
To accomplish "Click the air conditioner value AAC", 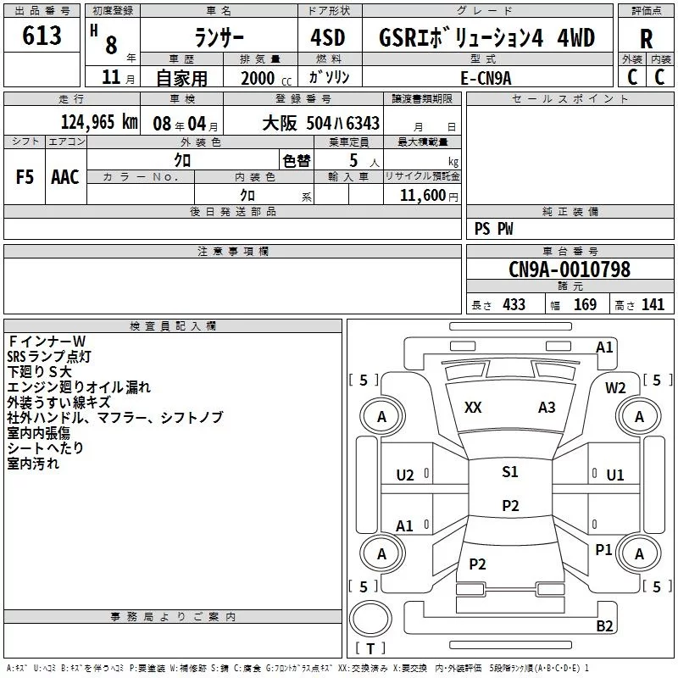I will pyautogui.click(x=65, y=177).
